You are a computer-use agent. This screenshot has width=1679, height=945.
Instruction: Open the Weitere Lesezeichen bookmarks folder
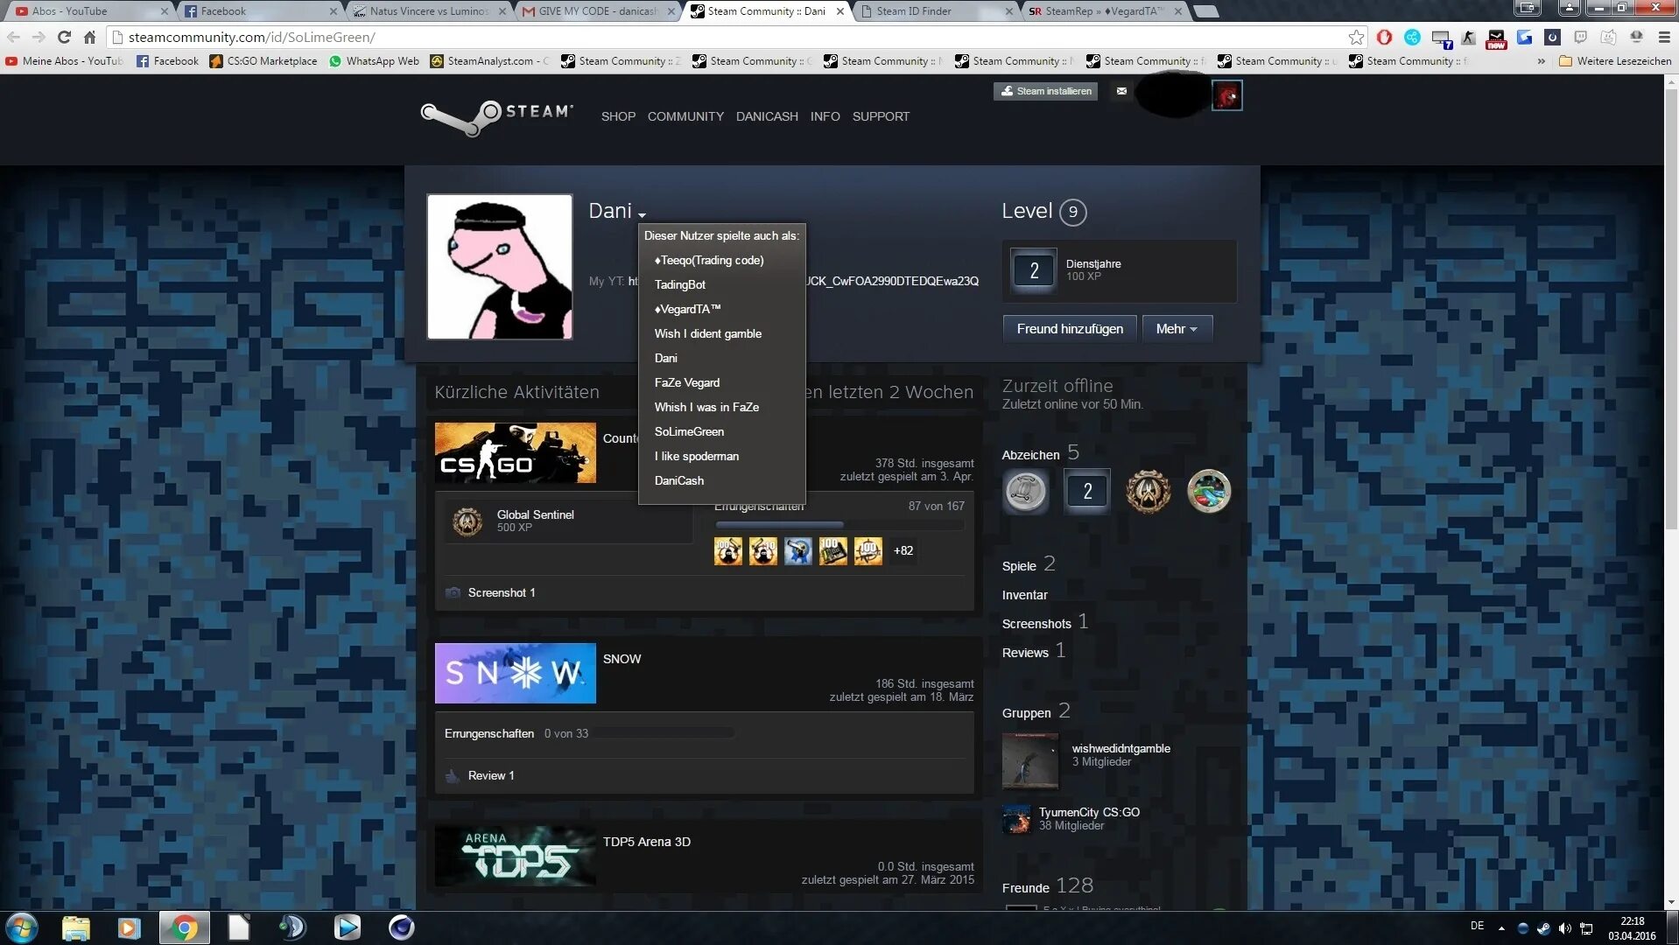click(x=1615, y=61)
